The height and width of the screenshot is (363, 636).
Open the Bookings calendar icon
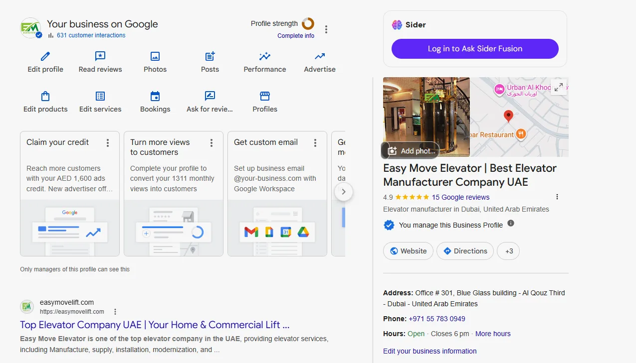coord(155,96)
